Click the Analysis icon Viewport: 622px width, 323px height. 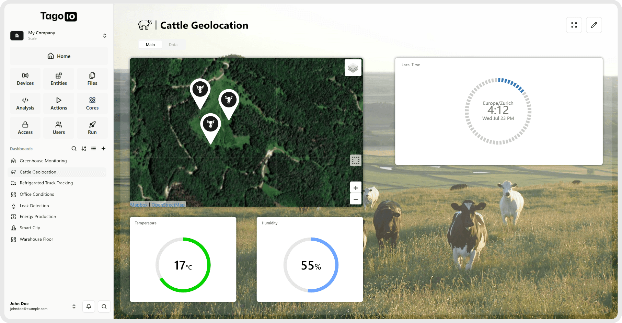click(x=25, y=103)
